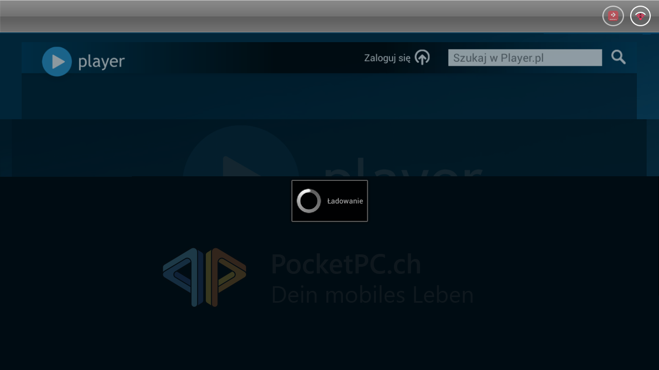This screenshot has height=370, width=659.
Task: Open the Wi-Fi status icon in top bar
Action: (640, 16)
